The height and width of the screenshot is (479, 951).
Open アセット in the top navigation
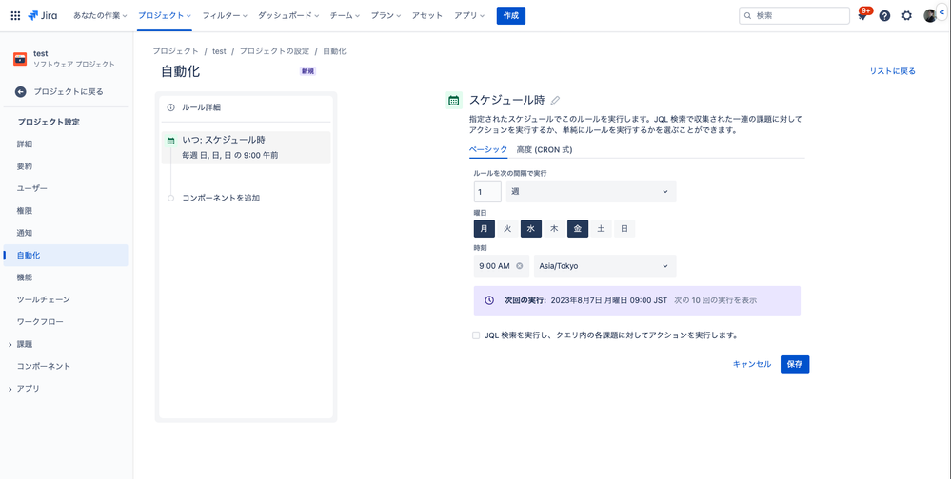(x=427, y=16)
